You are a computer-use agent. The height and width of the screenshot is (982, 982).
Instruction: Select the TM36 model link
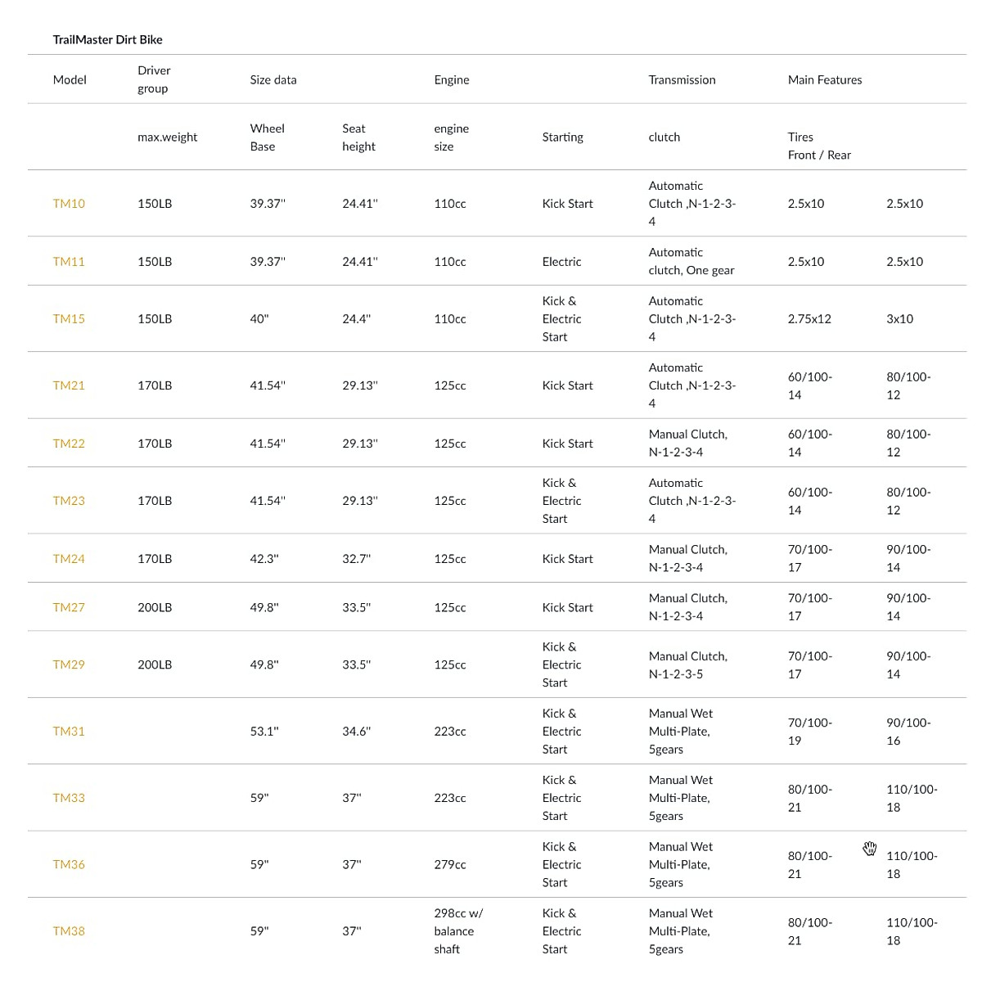tap(69, 864)
